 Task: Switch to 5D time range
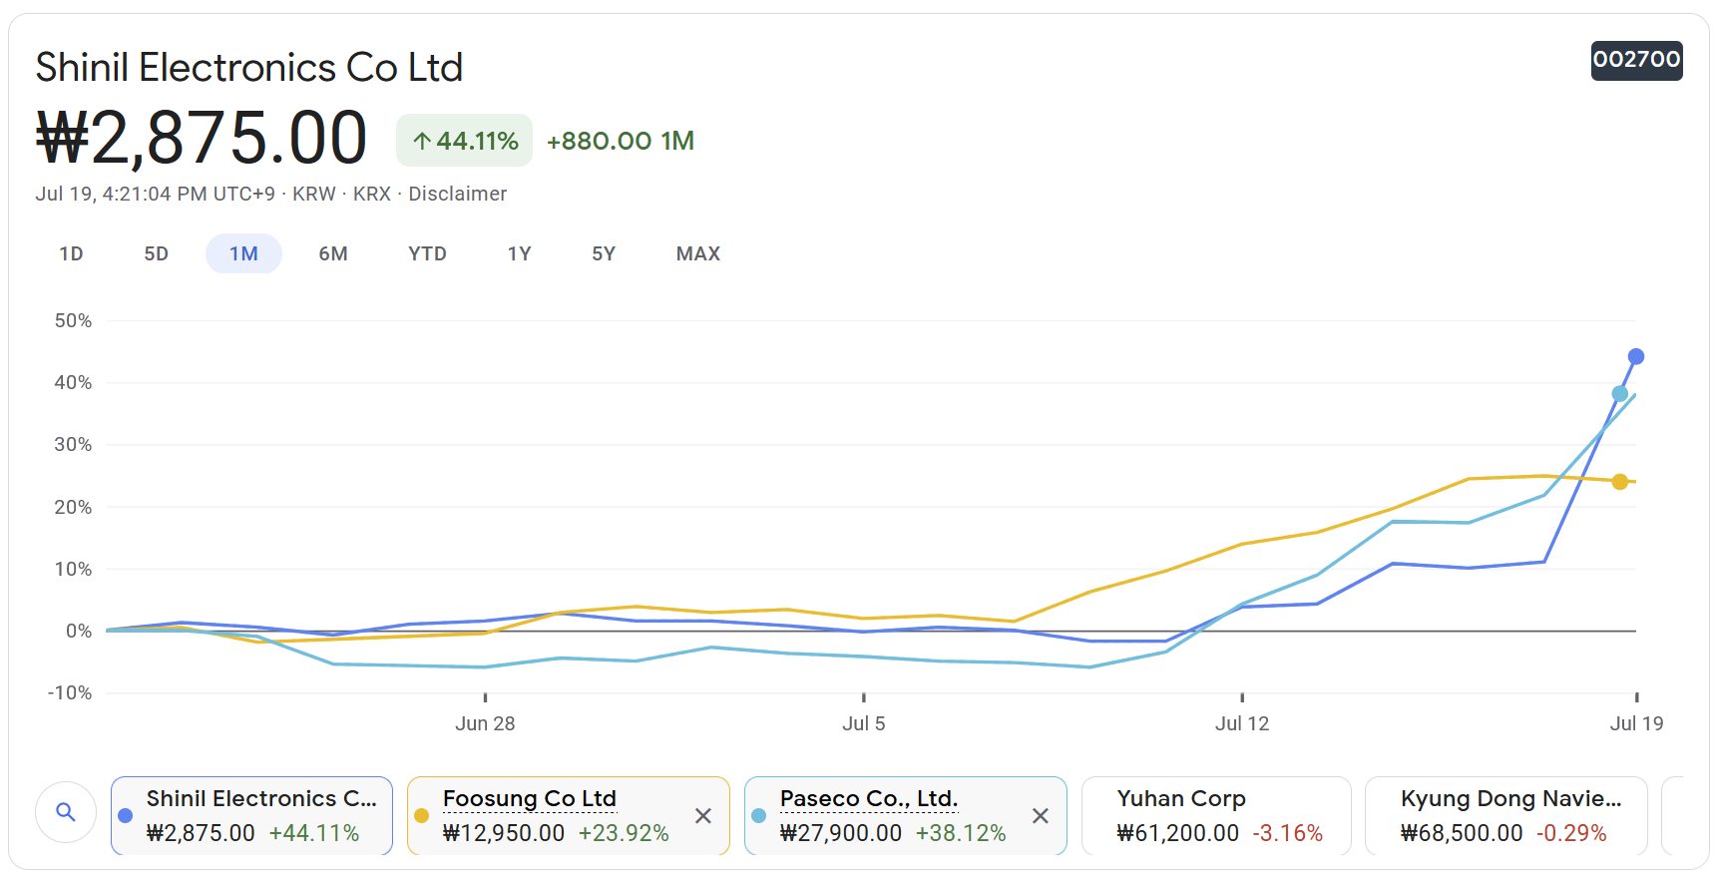(x=156, y=254)
